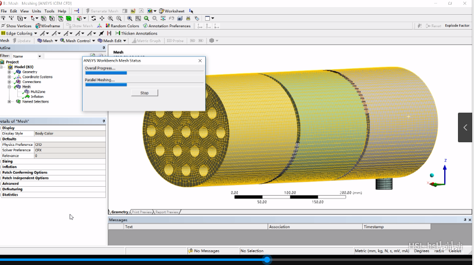
Task: Click the selection information cursor icon
Action: (191, 11)
